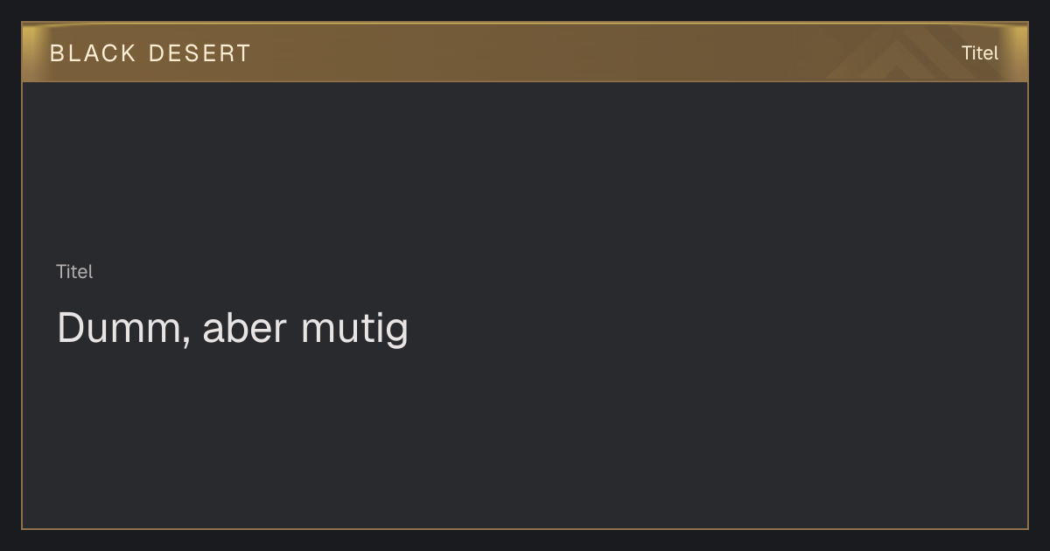
Task: Click the small Titel caption above the heading
Action: click(74, 272)
